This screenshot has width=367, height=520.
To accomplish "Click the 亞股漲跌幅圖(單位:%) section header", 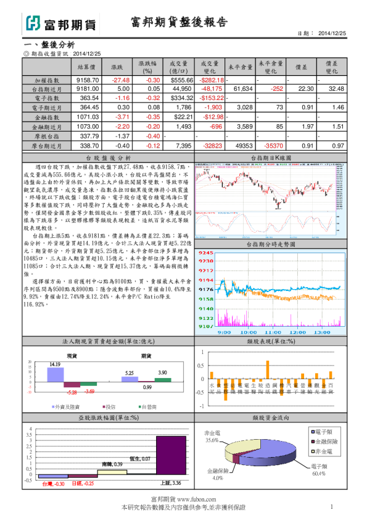I will tap(109, 418).
